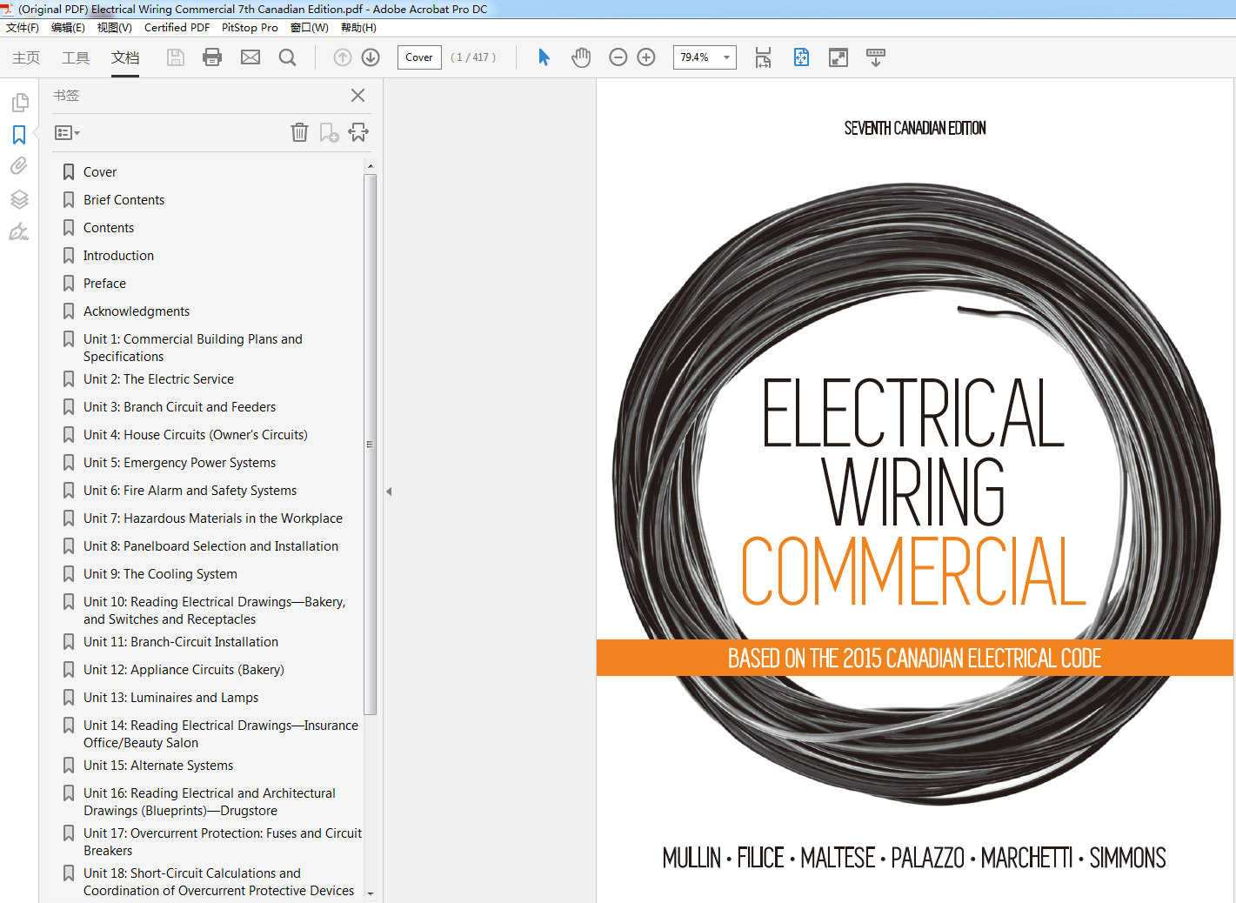The height and width of the screenshot is (903, 1236).
Task: Open Unit 4: House Circuits bookmark
Action: tap(196, 435)
